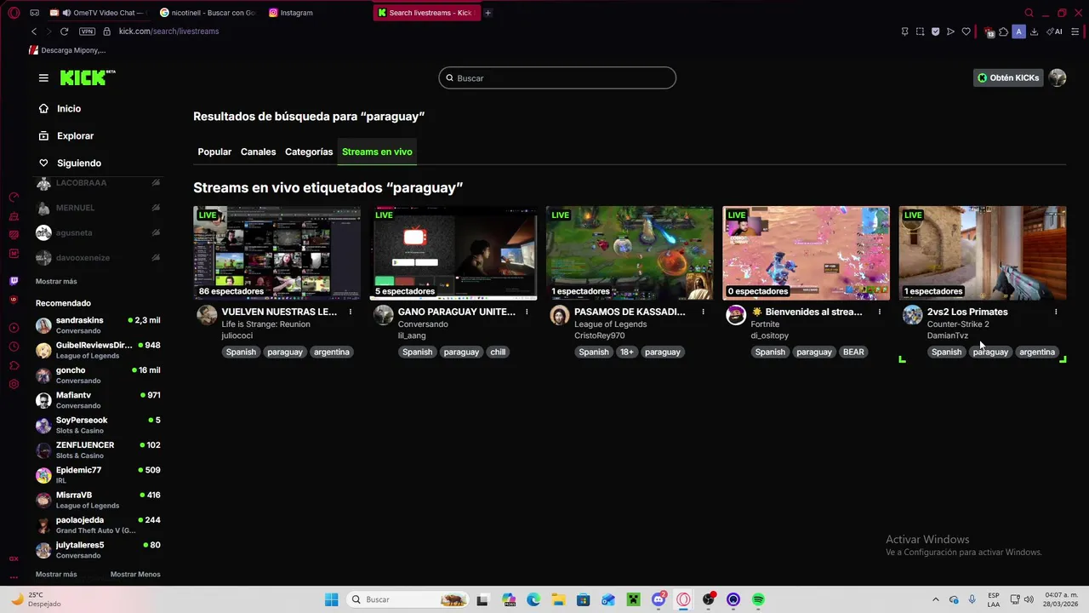The width and height of the screenshot is (1089, 613).
Task: Open goncho recommended channel
Action: click(x=98, y=375)
